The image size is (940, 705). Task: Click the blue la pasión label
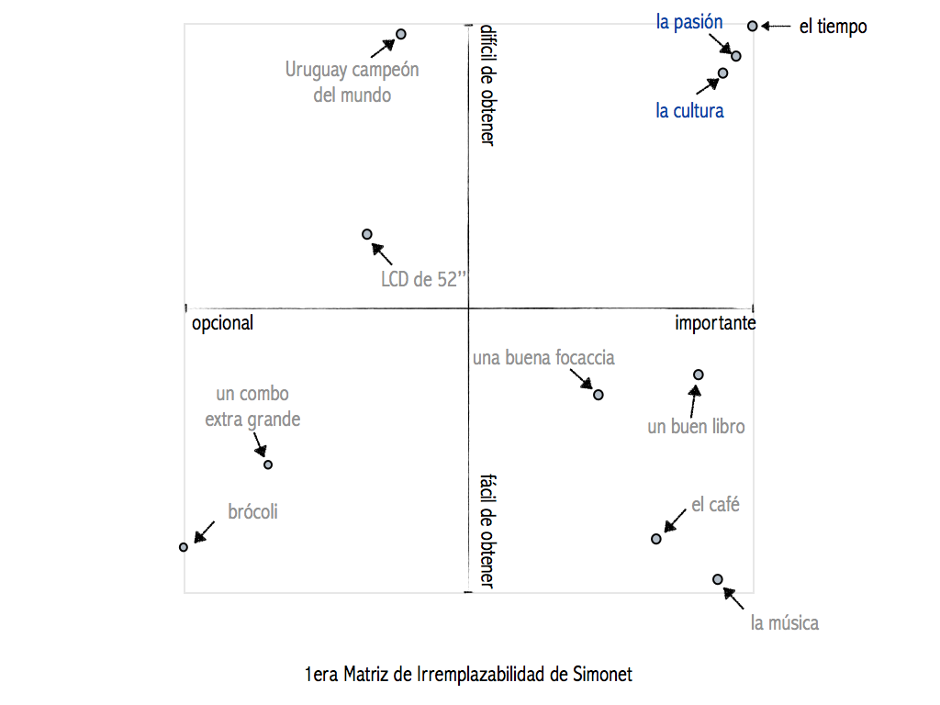(x=689, y=22)
